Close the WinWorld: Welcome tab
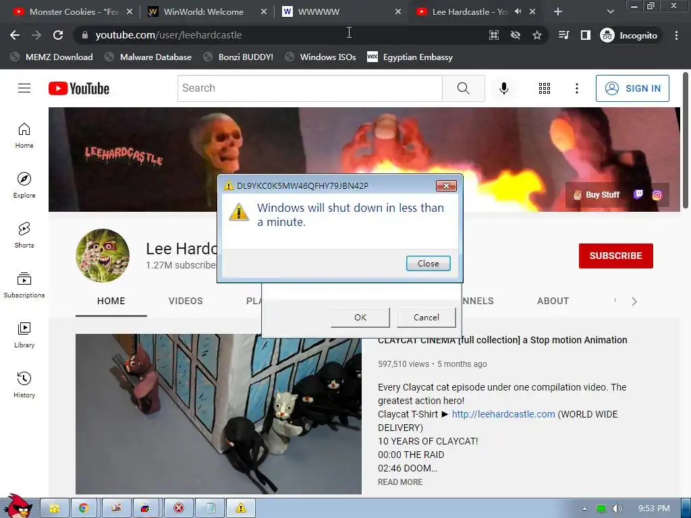Image resolution: width=691 pixels, height=518 pixels. pyautogui.click(x=264, y=12)
